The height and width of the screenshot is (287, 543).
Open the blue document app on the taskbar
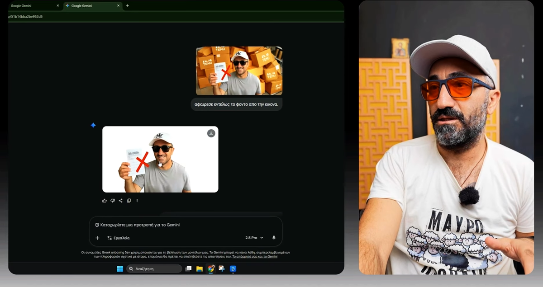(x=233, y=268)
